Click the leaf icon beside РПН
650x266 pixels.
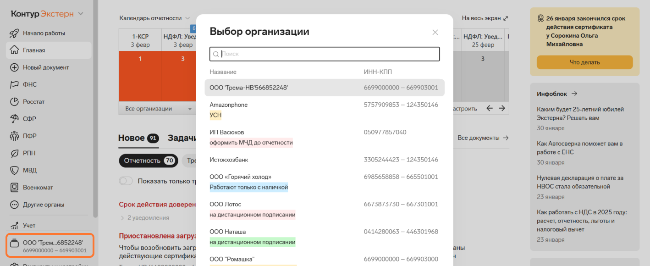click(14, 153)
